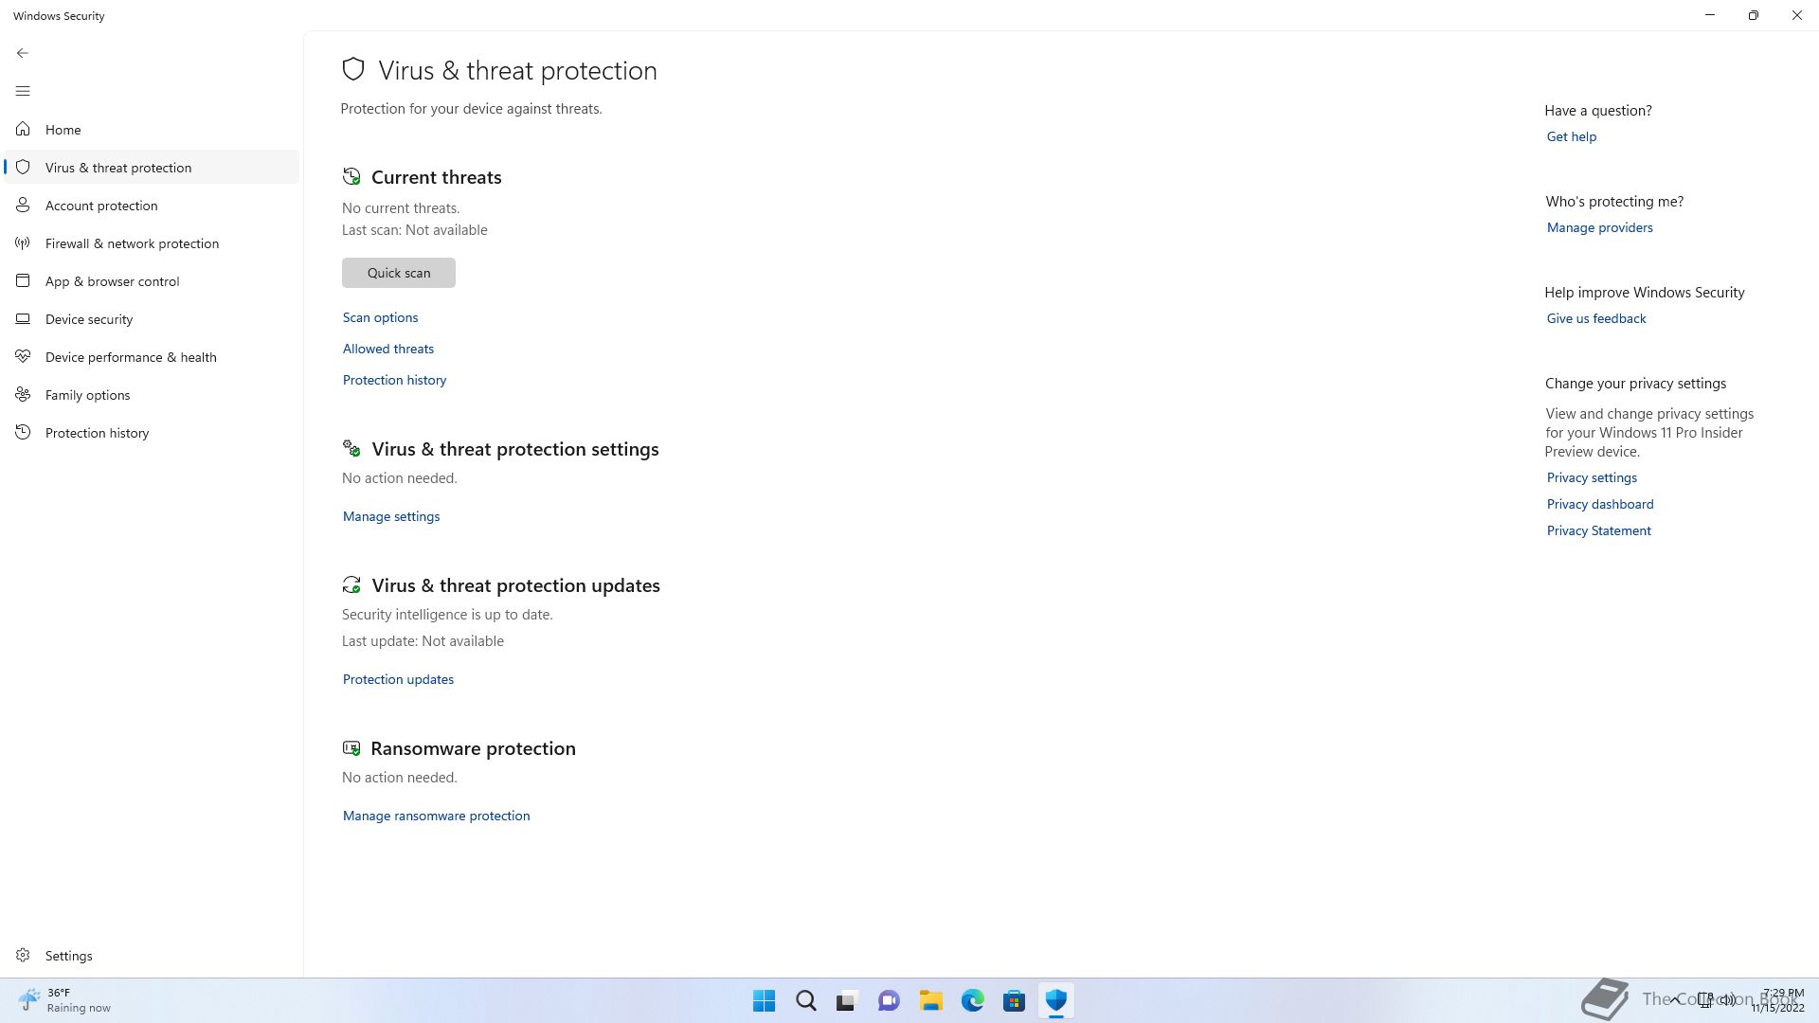
Task: Launch Microsoft Edge from taskbar
Action: (x=973, y=1000)
